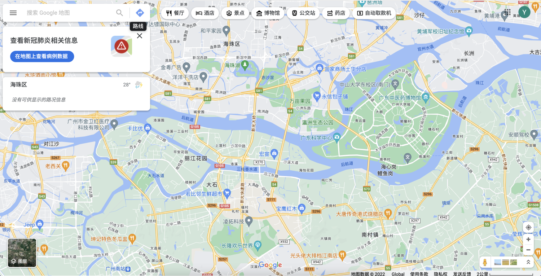Filter by 餐厅 restaurants chip
The image size is (541, 276).
click(x=175, y=13)
